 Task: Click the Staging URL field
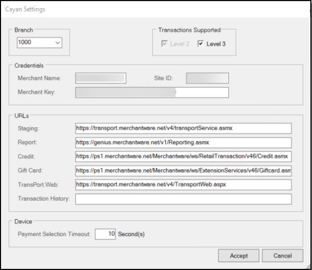pyautogui.click(x=183, y=128)
